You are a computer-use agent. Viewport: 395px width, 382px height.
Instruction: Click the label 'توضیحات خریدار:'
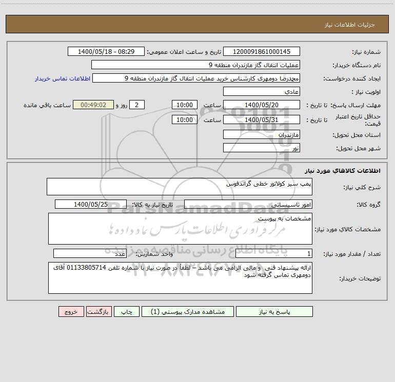[360, 278]
